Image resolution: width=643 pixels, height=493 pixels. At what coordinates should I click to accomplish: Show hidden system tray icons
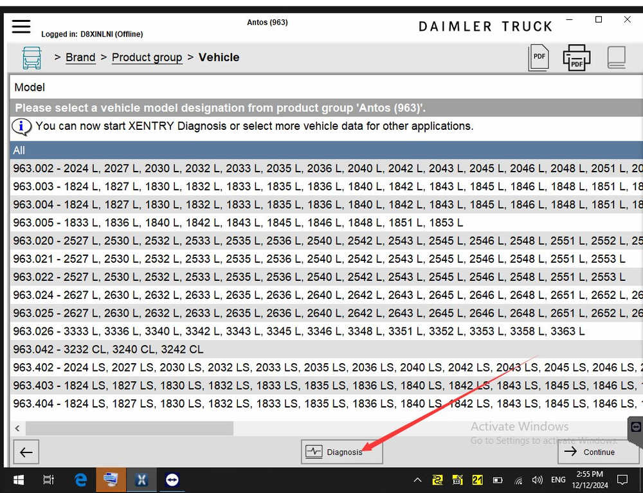tap(417, 480)
